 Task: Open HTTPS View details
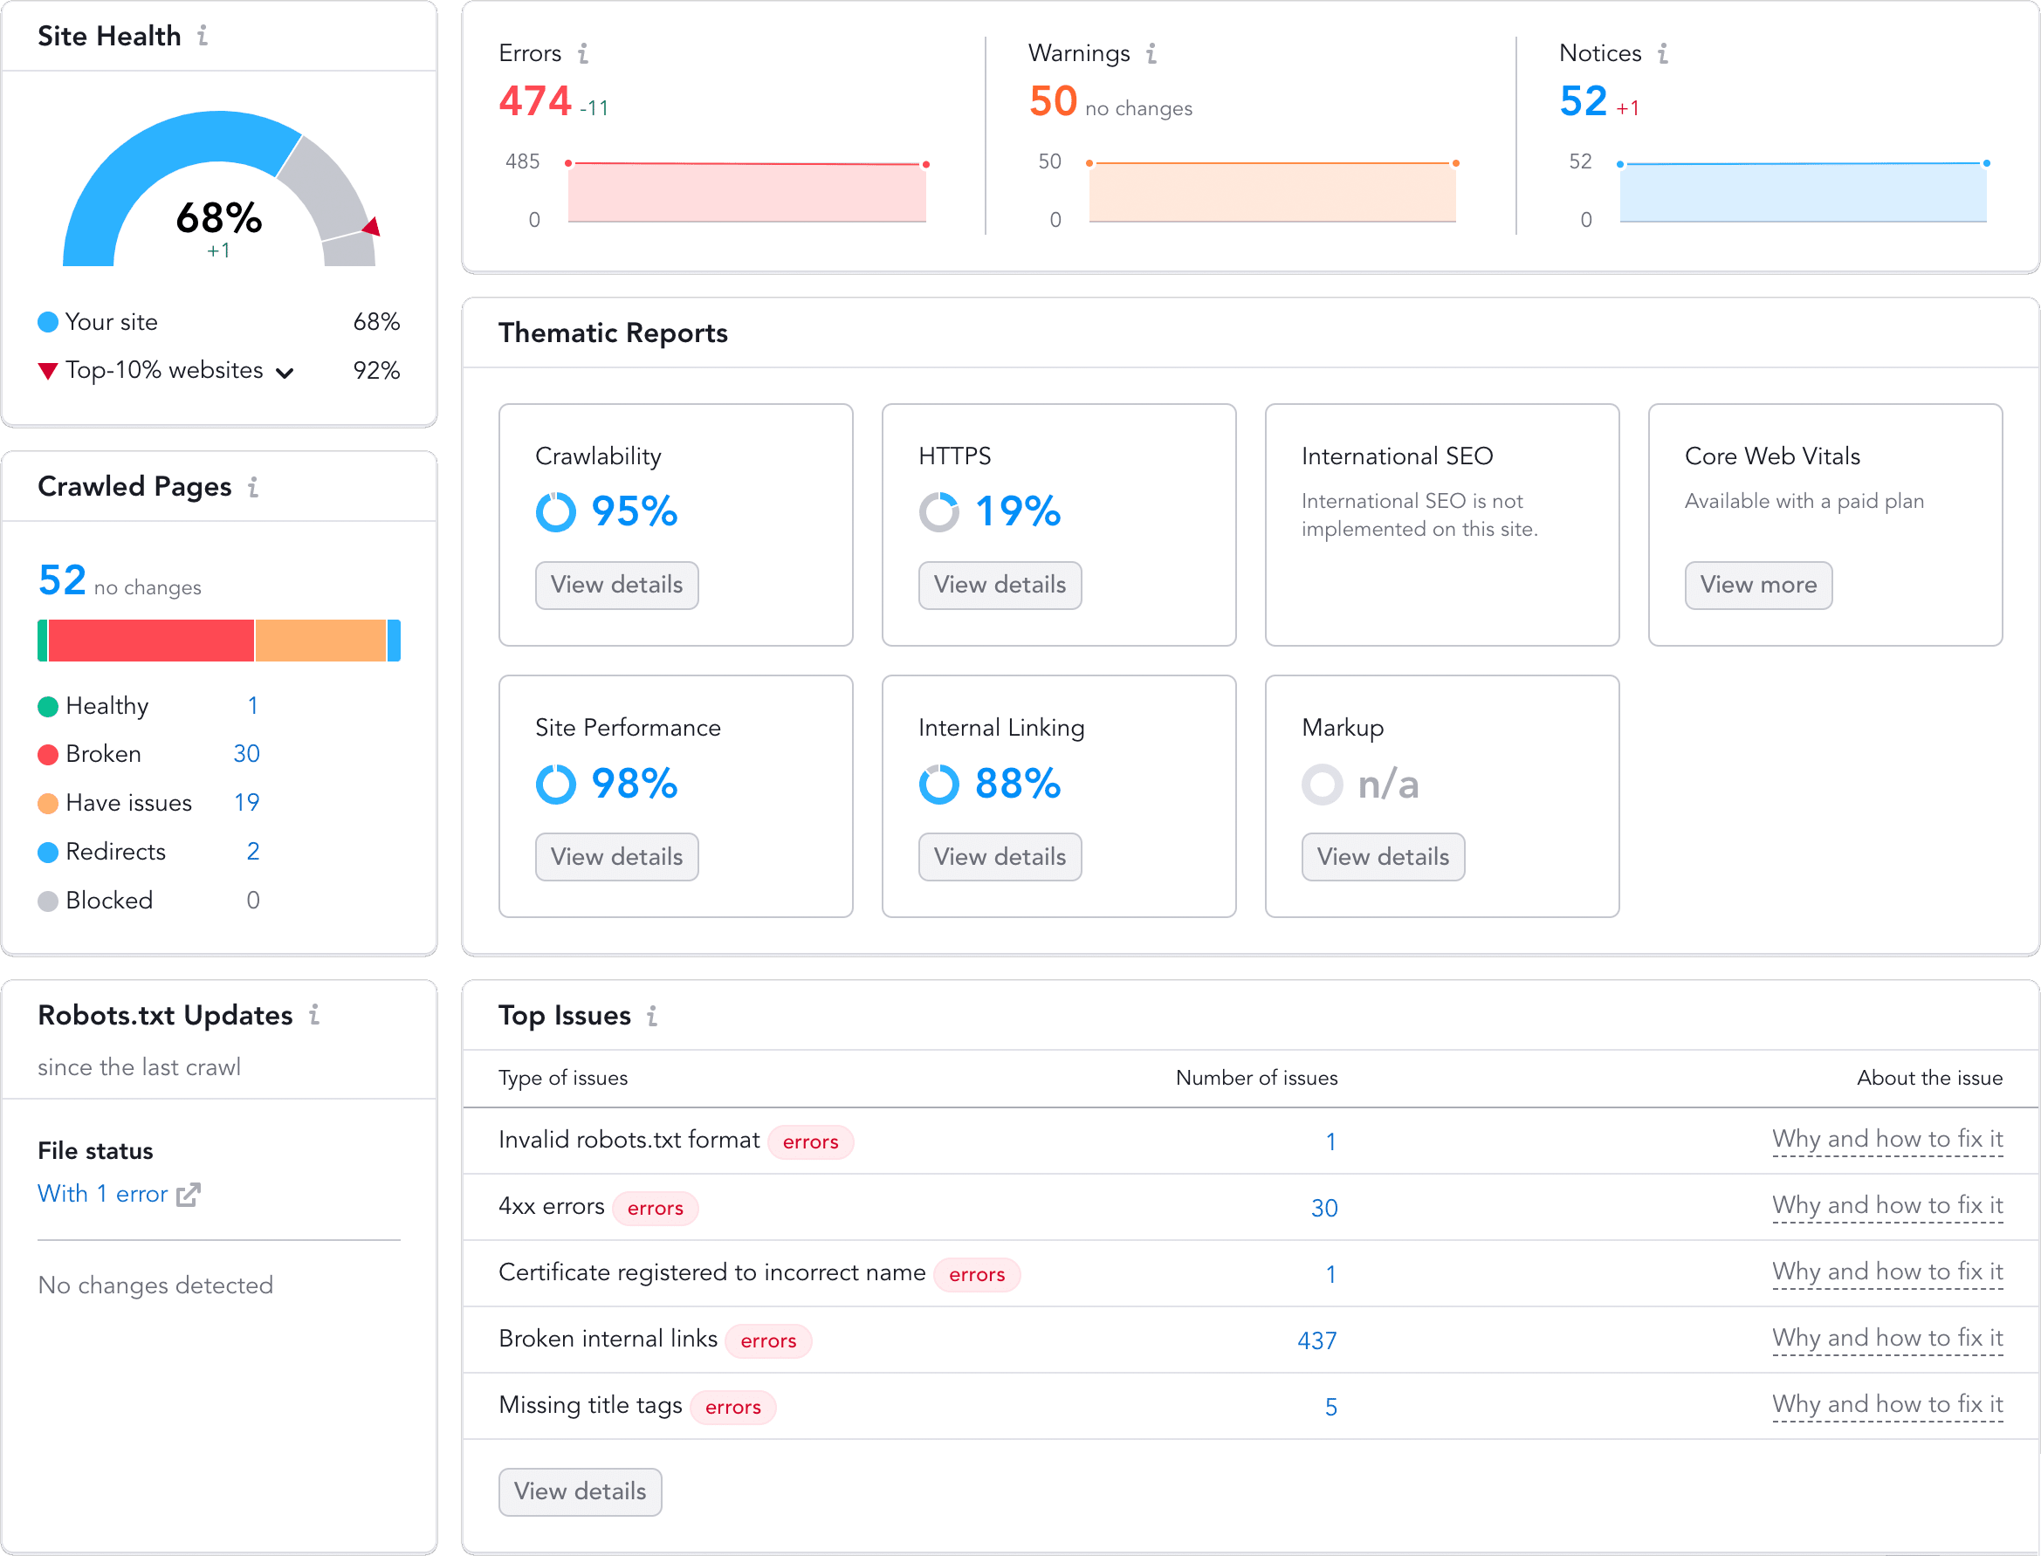click(x=1000, y=586)
